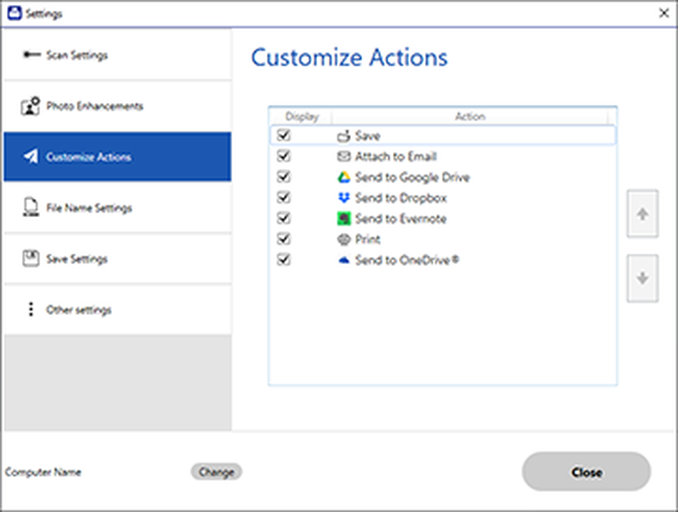Viewport: 678px width, 512px height.
Task: Disable Send to Google Drive checkbox
Action: tap(284, 177)
